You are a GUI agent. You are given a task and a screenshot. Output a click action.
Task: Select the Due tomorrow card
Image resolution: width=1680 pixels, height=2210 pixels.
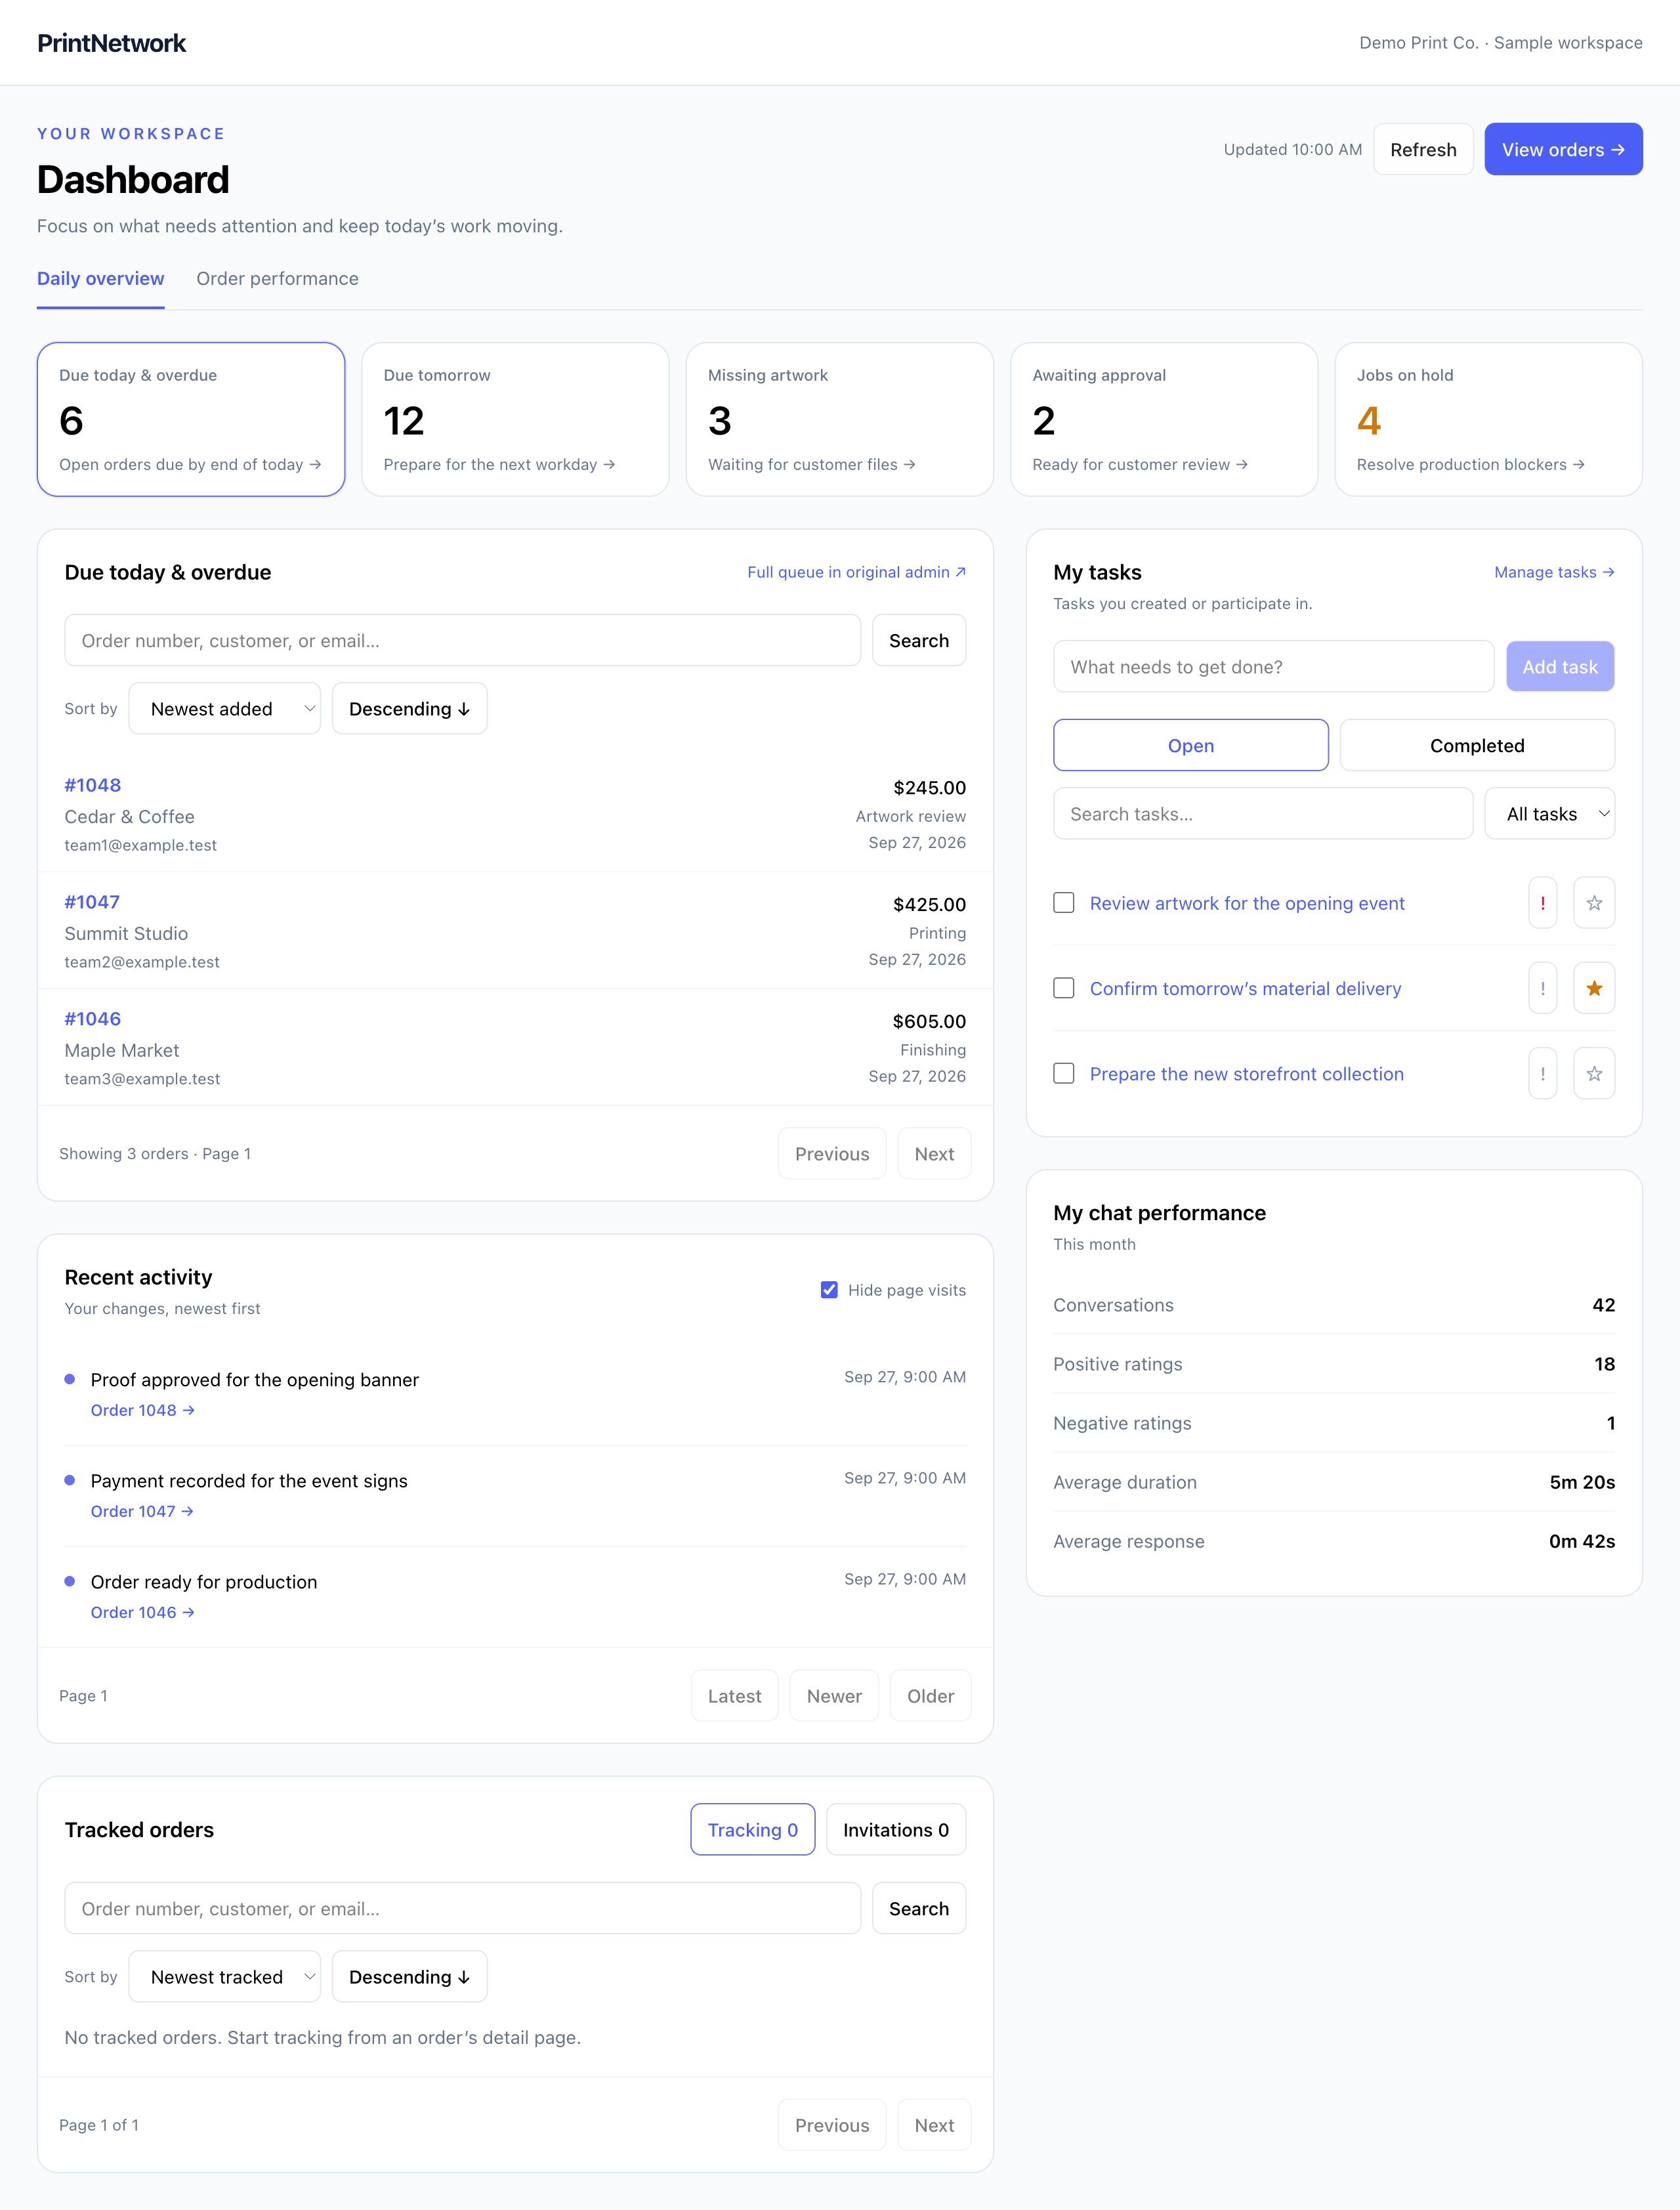(x=515, y=420)
